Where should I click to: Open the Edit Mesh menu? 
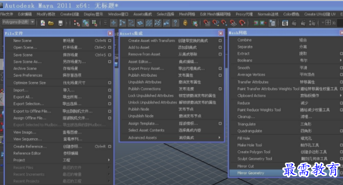(x=215, y=14)
